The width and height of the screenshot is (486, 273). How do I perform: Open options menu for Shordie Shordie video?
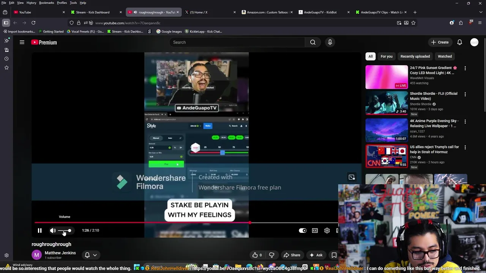point(465,94)
